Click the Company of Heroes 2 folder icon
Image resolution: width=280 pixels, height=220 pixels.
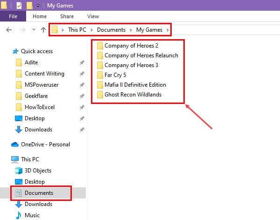(x=100, y=46)
